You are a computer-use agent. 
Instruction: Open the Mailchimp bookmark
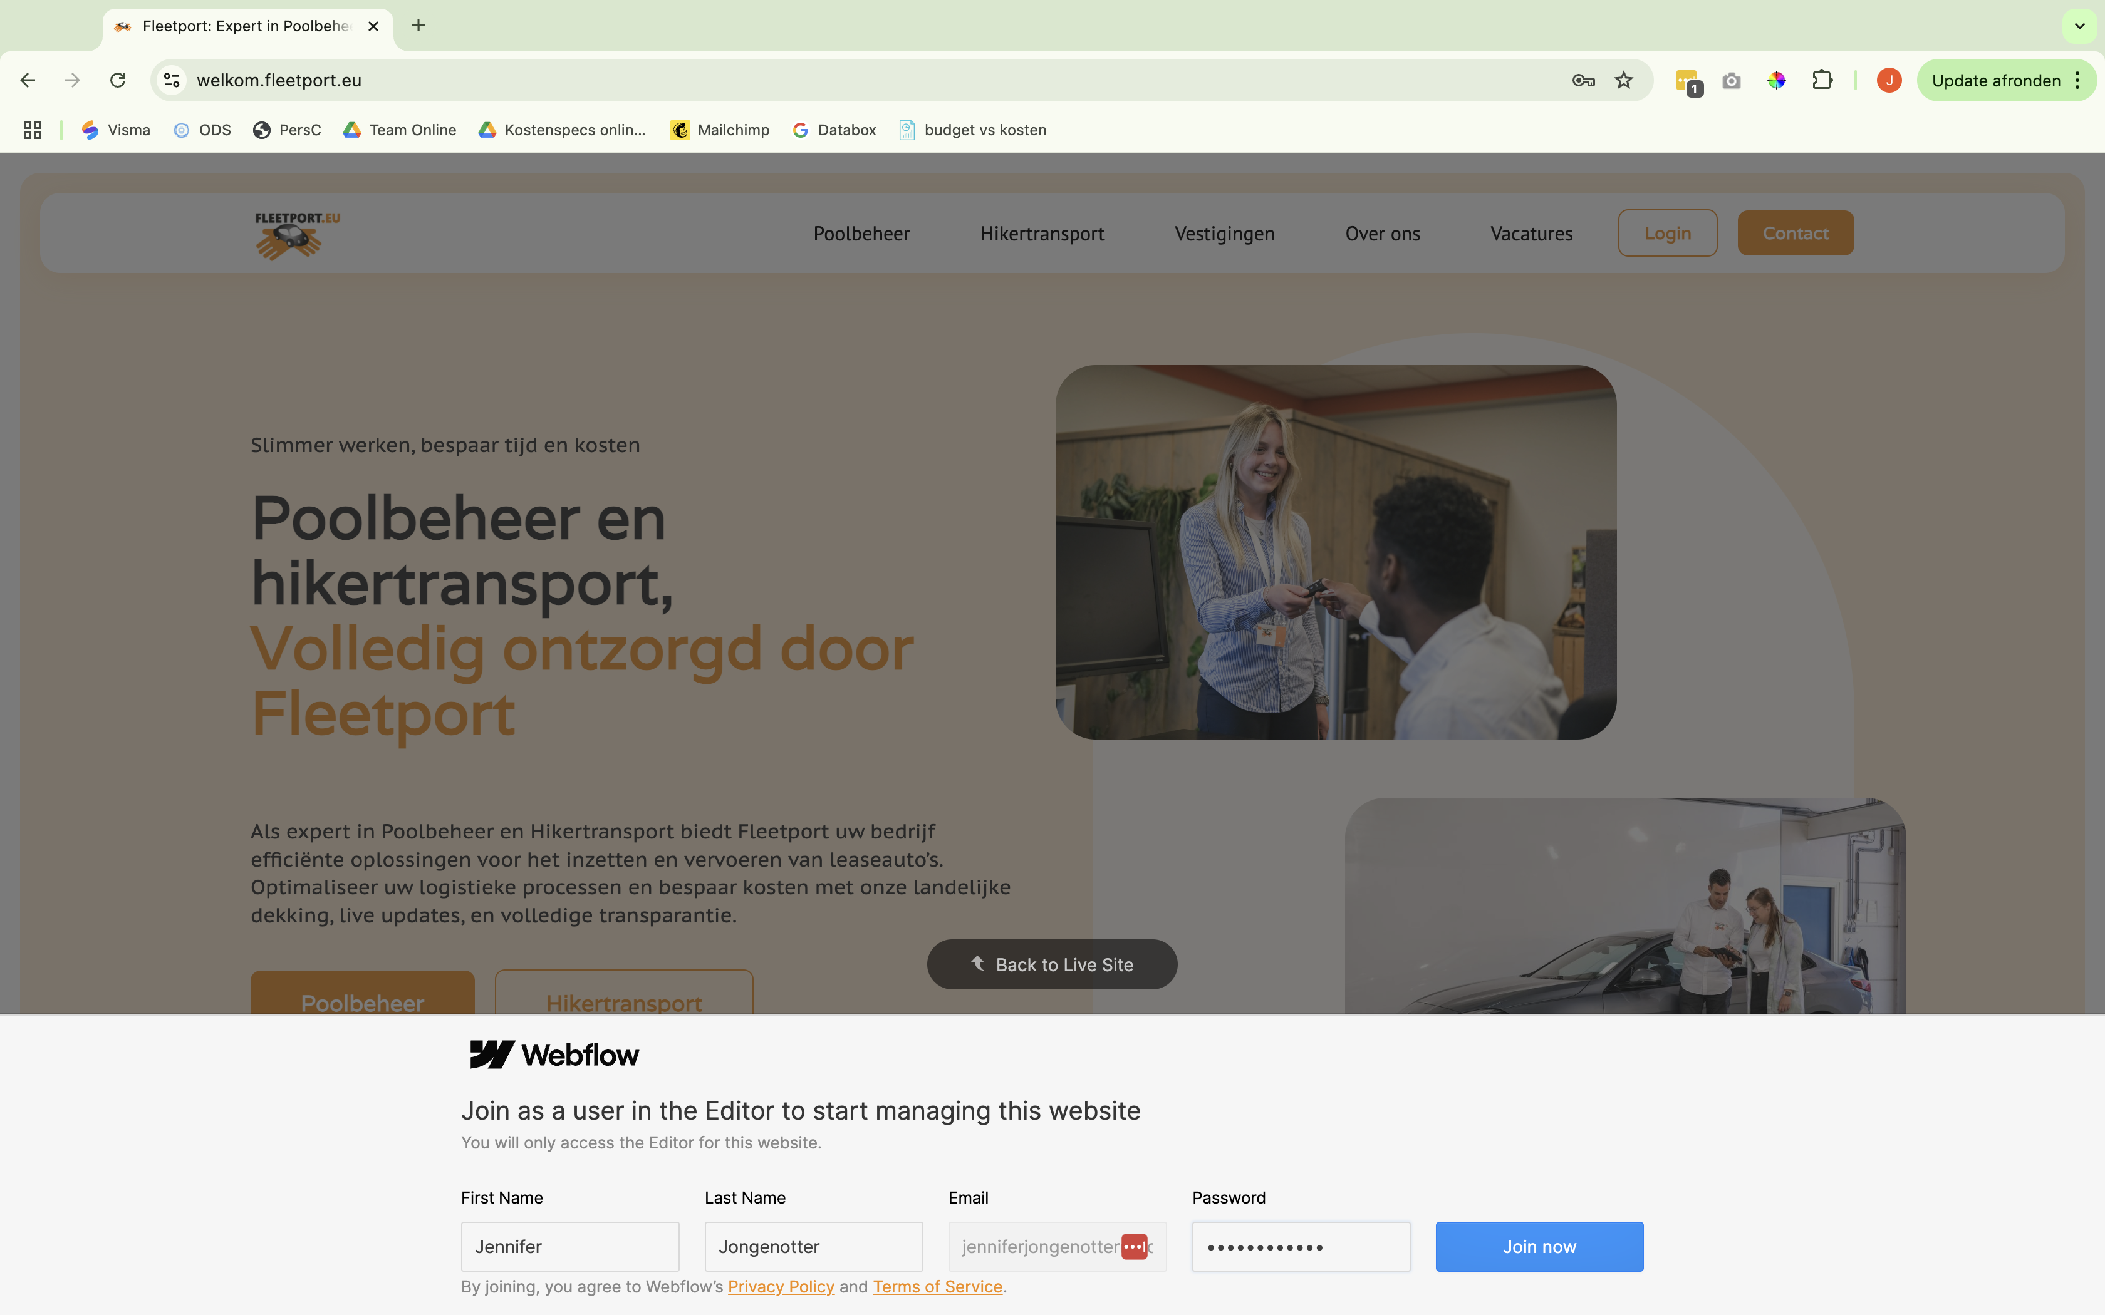click(720, 130)
